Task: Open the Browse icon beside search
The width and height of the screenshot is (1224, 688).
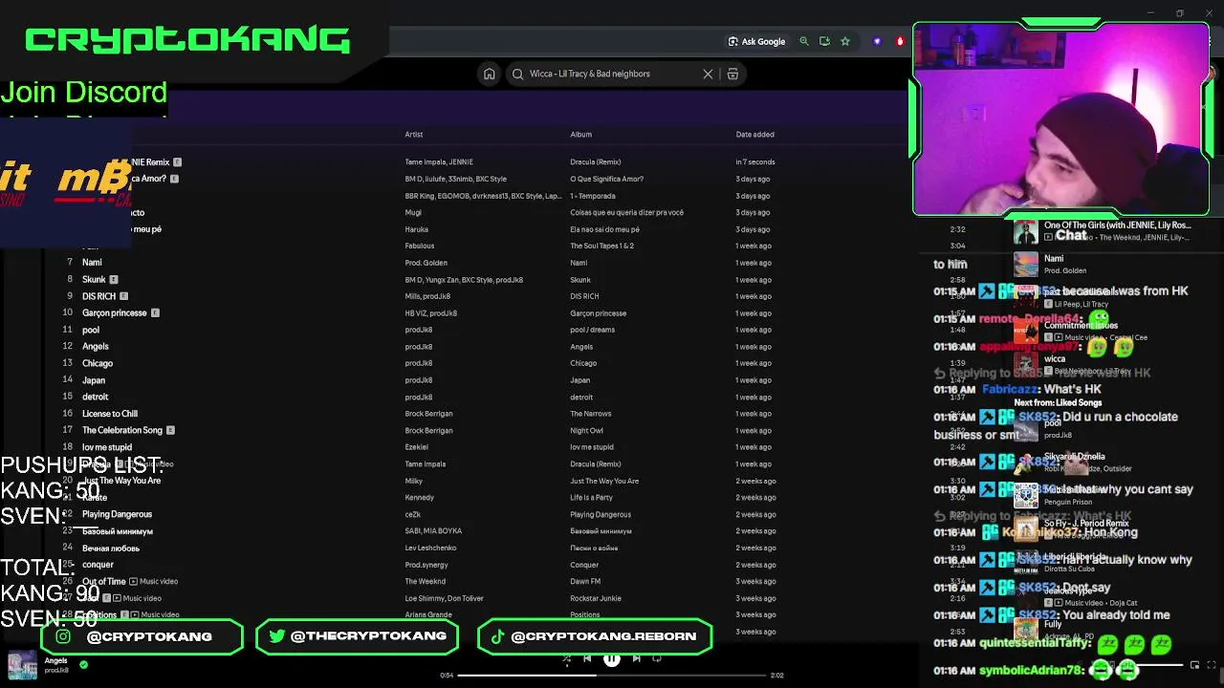Action: coord(732,74)
